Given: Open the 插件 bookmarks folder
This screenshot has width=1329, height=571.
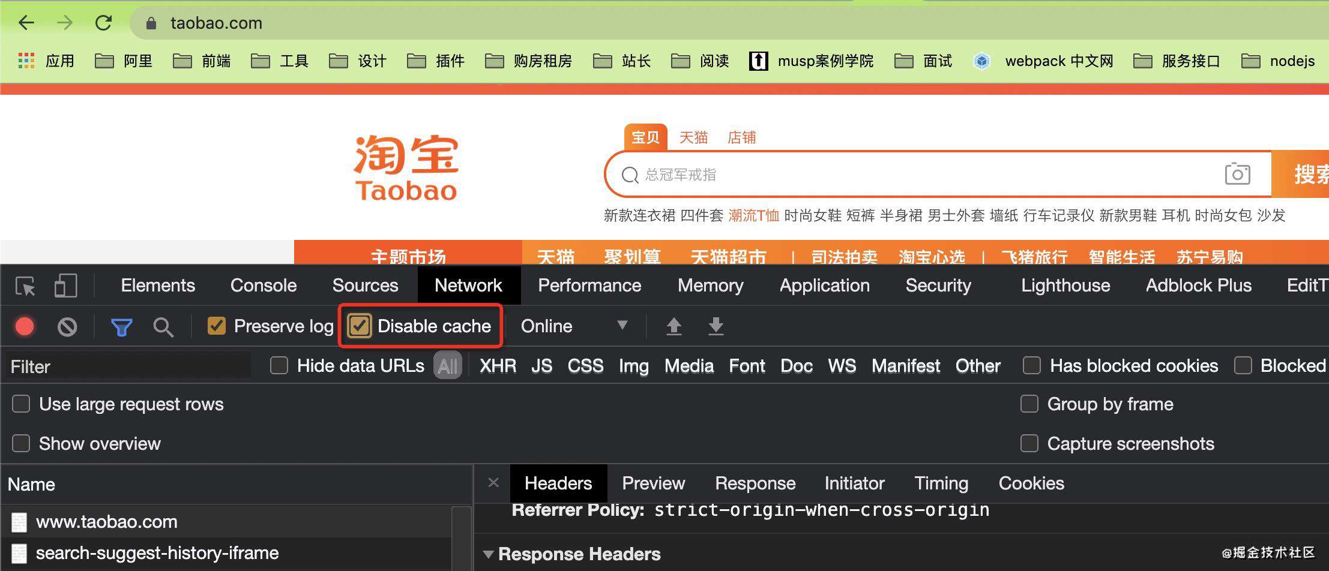Looking at the screenshot, I should pos(436,61).
